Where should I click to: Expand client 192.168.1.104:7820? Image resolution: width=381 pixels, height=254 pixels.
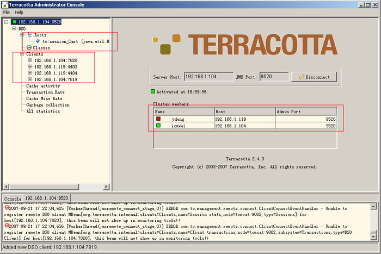[30, 60]
